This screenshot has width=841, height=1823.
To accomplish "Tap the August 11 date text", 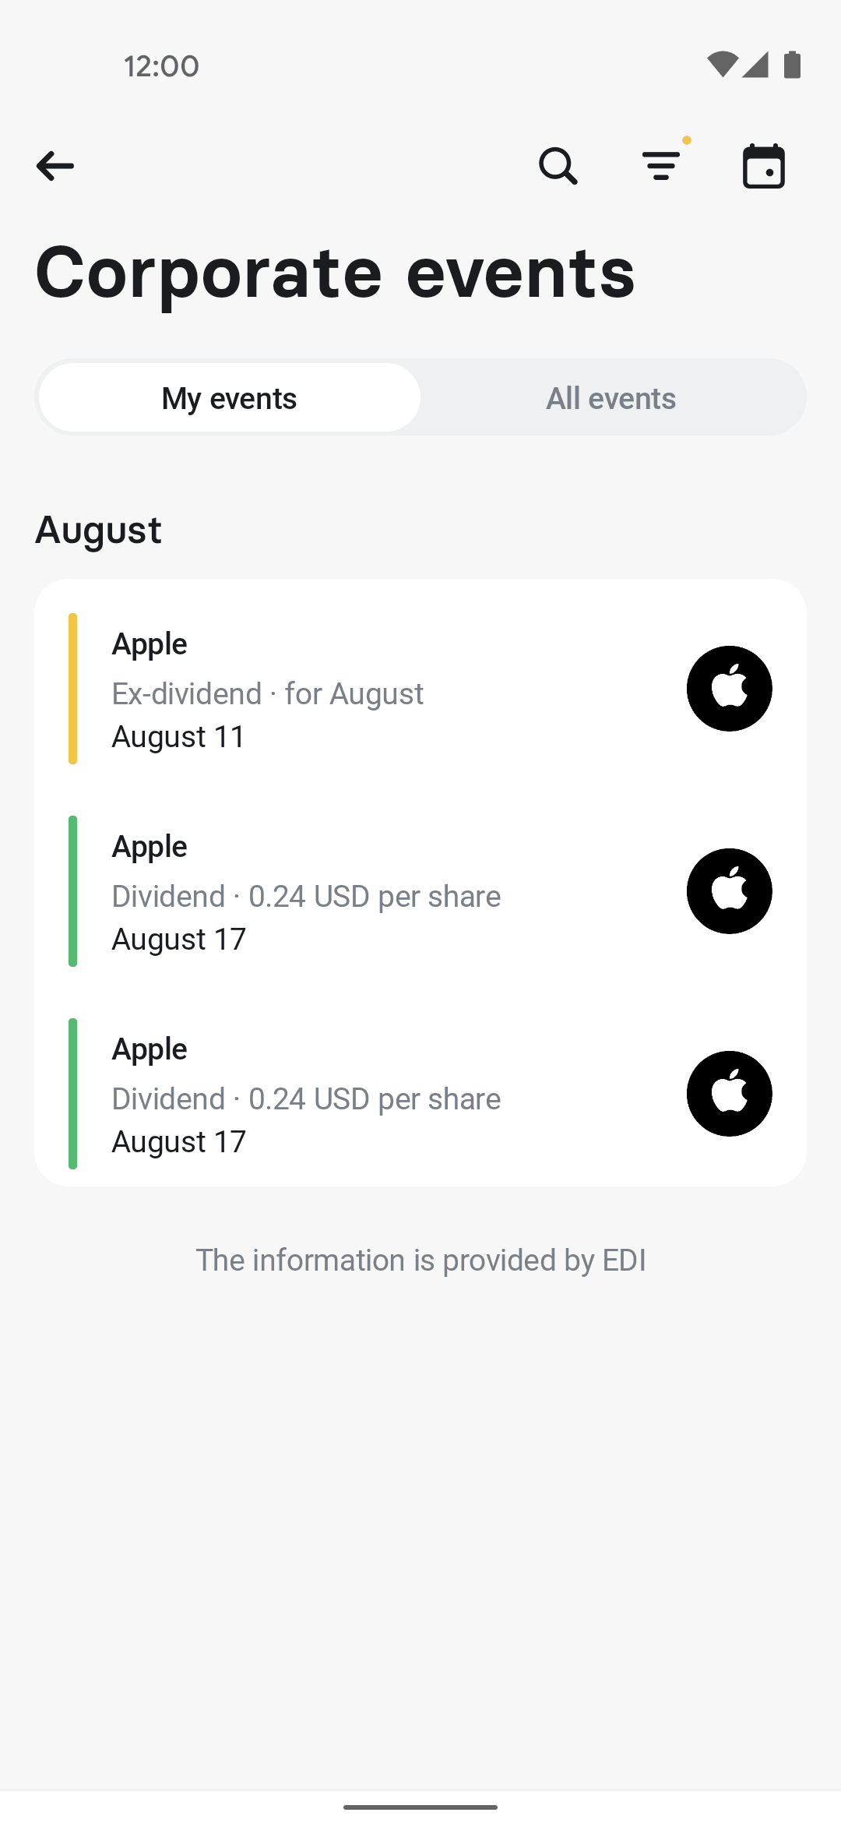I will click(x=178, y=737).
